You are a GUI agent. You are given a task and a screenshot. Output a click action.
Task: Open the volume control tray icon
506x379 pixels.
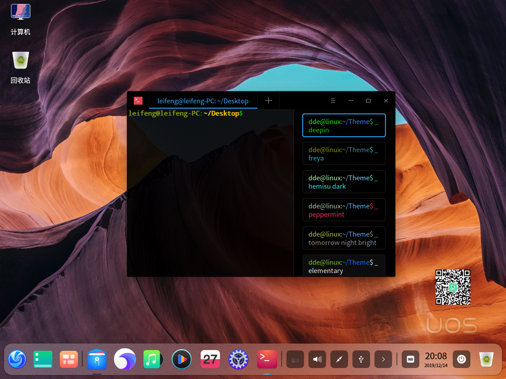tap(317, 359)
